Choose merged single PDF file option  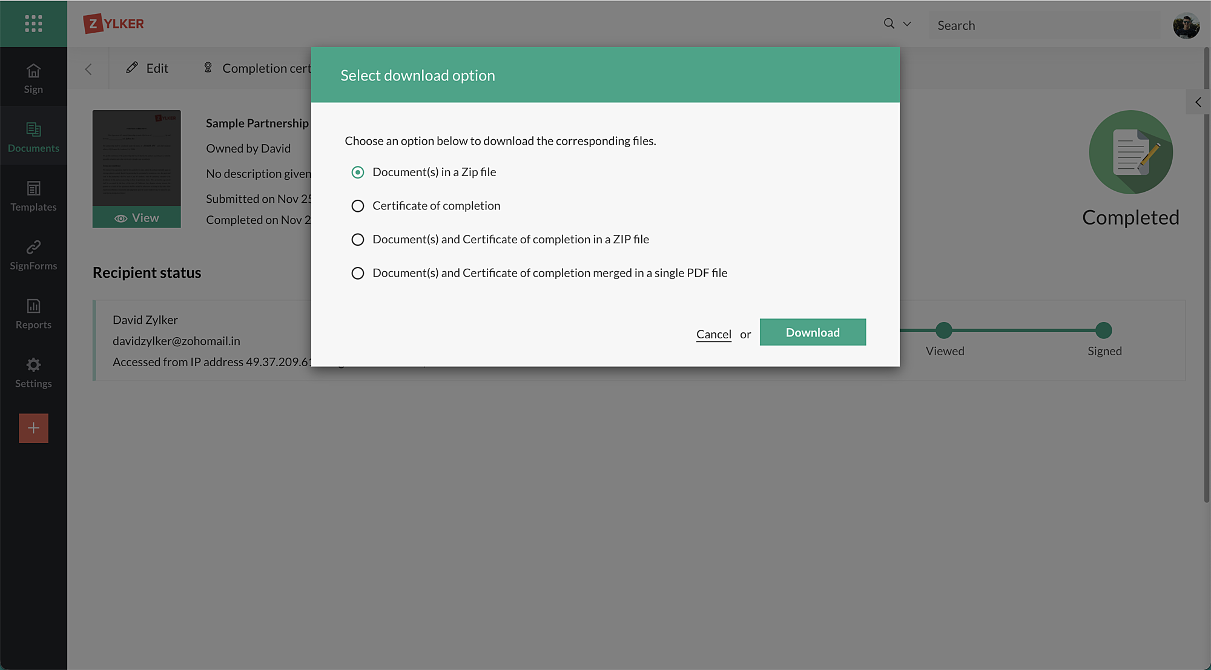pos(358,273)
